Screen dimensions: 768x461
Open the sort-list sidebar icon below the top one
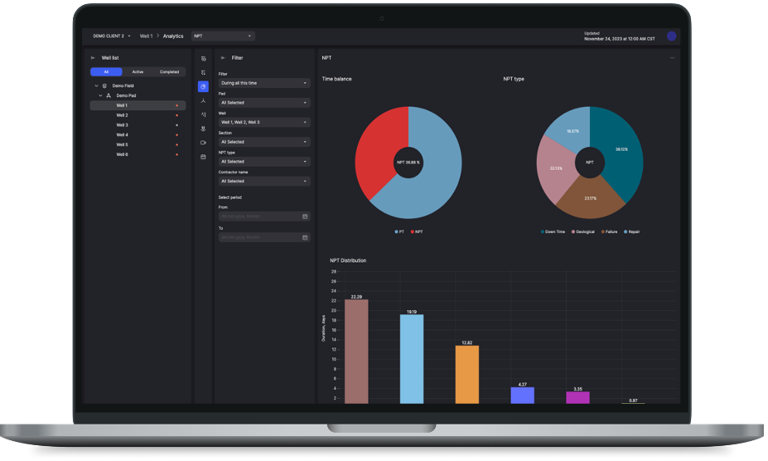coord(203,73)
